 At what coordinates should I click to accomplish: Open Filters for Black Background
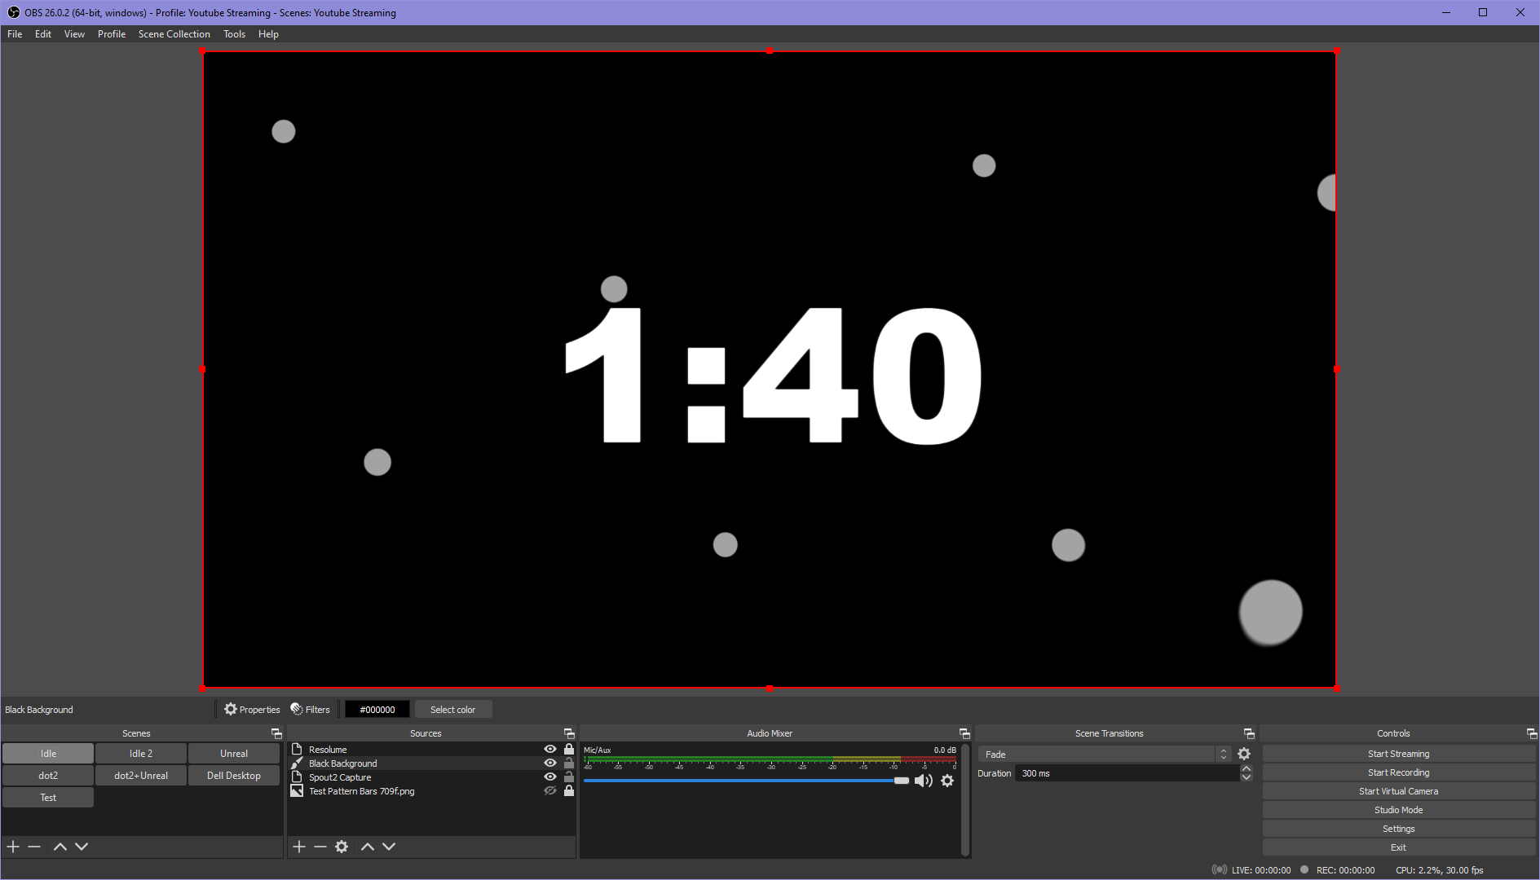point(311,709)
